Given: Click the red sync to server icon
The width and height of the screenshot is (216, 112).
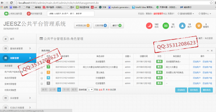Looking at the screenshot, I should (29, 13).
